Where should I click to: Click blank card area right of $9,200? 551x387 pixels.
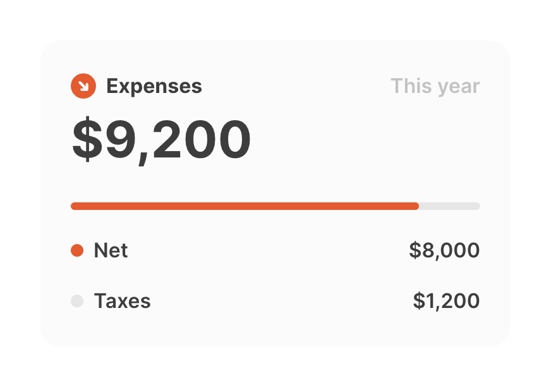(x=366, y=140)
